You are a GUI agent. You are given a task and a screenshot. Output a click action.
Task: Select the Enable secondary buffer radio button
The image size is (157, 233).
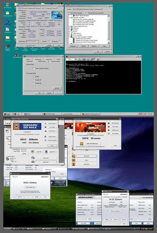[x=34, y=76]
